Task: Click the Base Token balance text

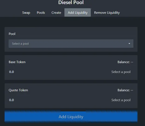Action: (125, 62)
